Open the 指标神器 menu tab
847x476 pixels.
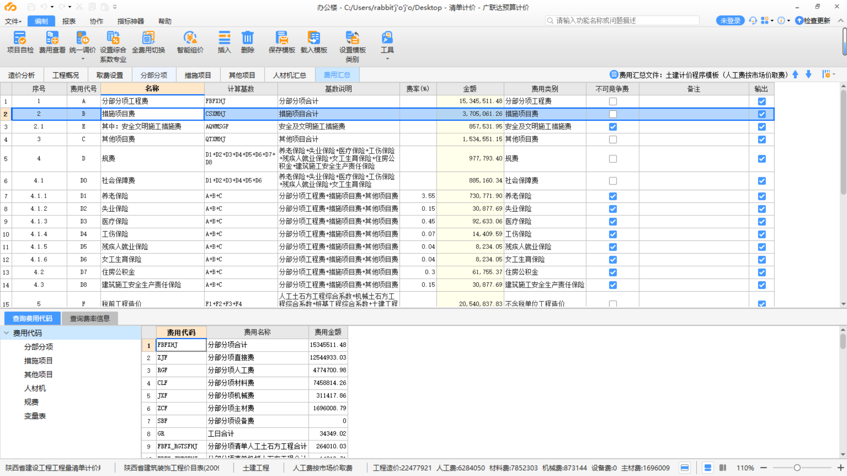[131, 21]
